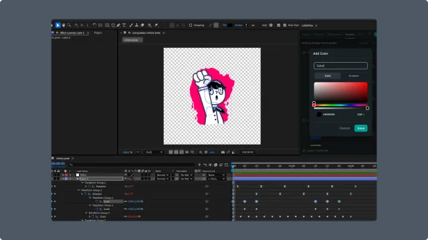Screen dimensions: 428x240
Task: Select the Clone Stamp tool
Action: (136, 25)
